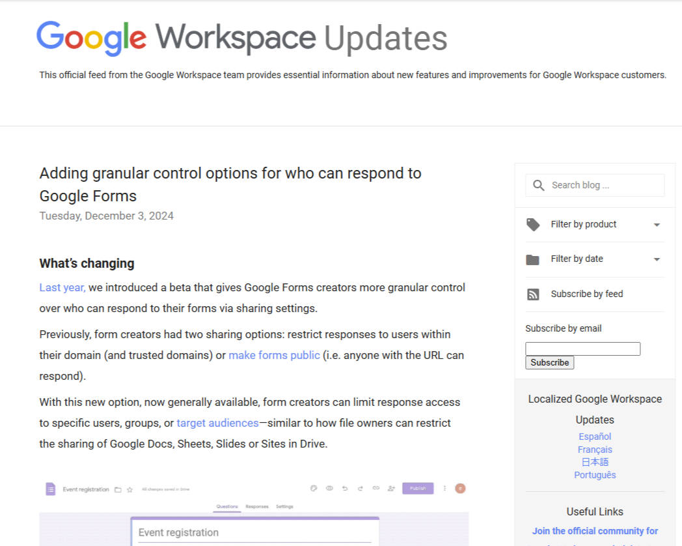The width and height of the screenshot is (682, 546).
Task: Click the search magnifier in the blog sidebar
Action: coord(539,185)
